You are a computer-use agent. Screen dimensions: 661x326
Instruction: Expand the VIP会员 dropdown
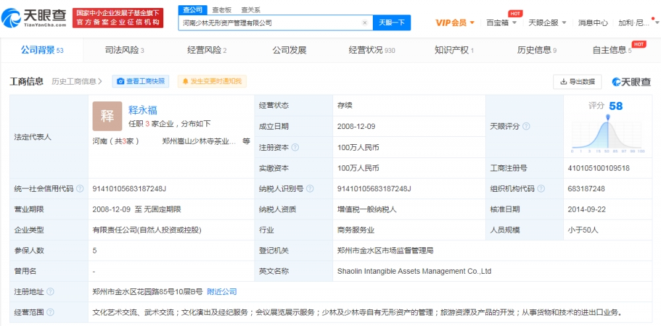tap(455, 22)
